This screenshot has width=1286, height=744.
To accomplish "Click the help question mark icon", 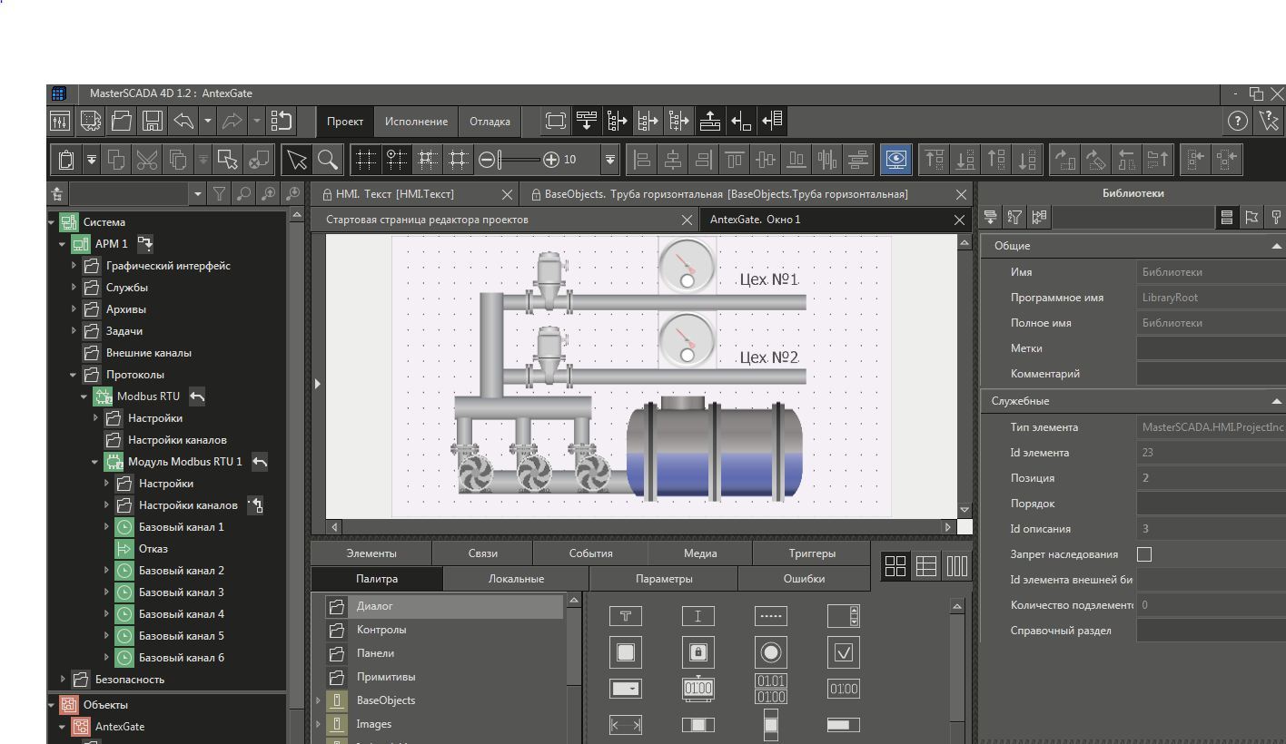I will 1237,121.
